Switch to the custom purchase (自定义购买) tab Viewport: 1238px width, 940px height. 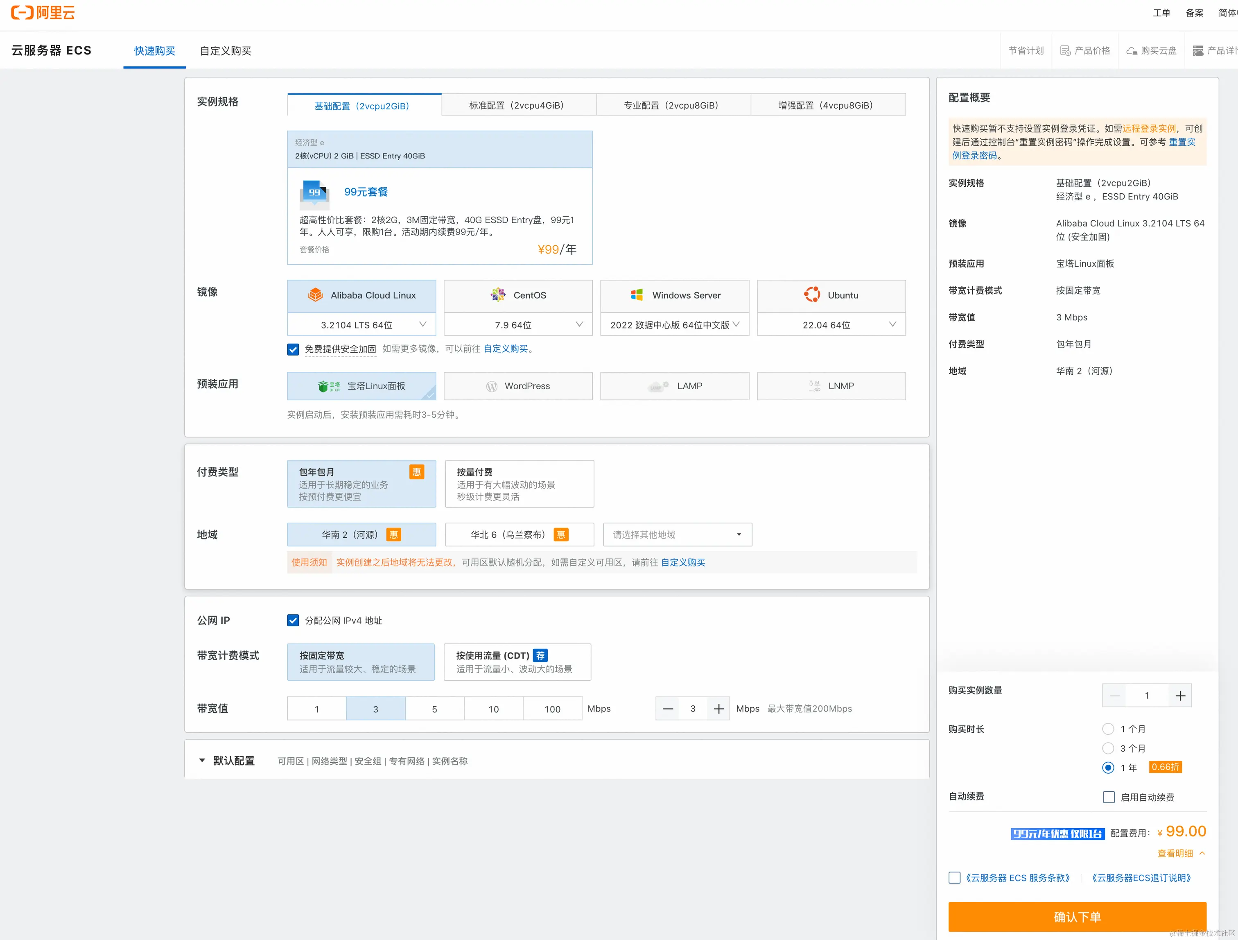click(x=226, y=50)
